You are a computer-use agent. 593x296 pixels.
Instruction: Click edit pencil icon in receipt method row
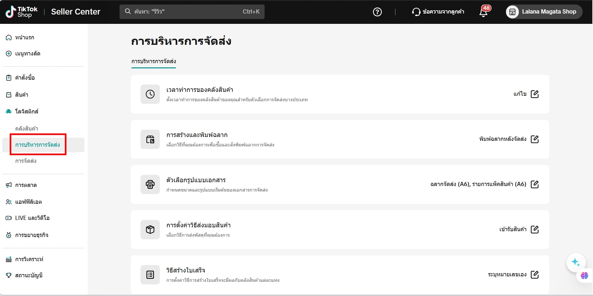click(535, 274)
